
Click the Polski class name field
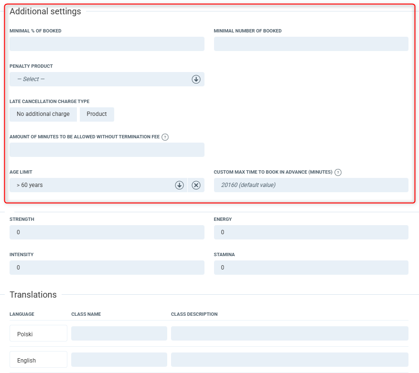(119, 333)
